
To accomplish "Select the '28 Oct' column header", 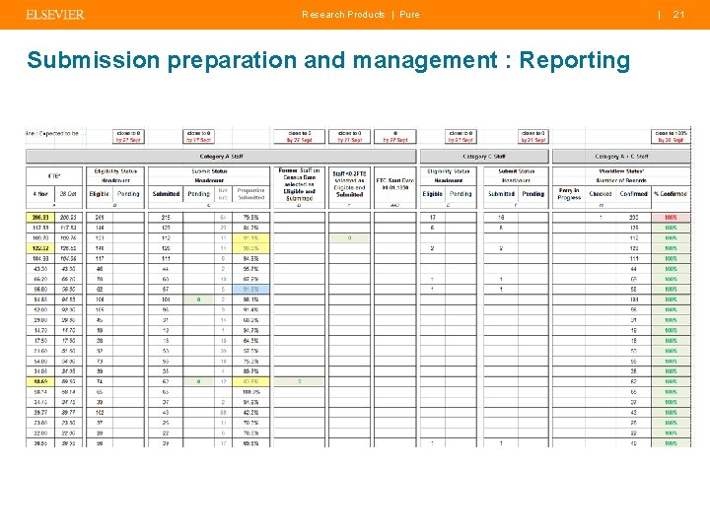I will point(68,194).
